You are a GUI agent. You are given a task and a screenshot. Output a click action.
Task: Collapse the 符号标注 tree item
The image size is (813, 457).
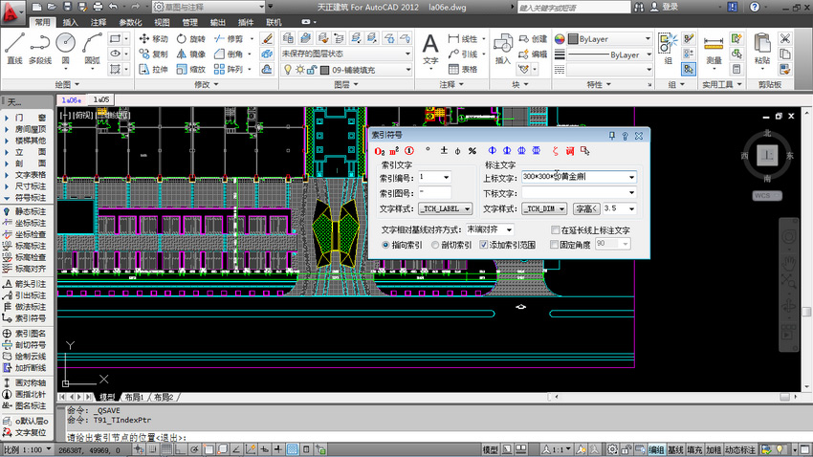[x=7, y=198]
